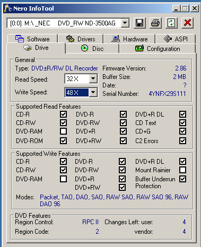Click the Nero InfoTool title bar icon
The image size is (201, 247).
click(8, 8)
